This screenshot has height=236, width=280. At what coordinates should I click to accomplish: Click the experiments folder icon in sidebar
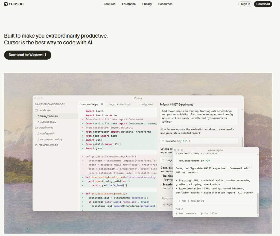pos(36,128)
